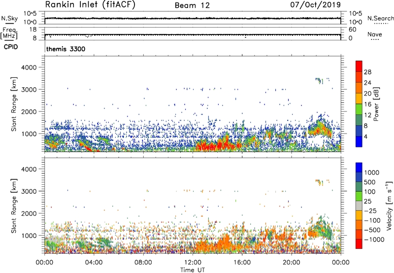394x273 pixels.
Task: Click the blue Power colorbar segment between 4 and 8
Action: [x=359, y=131]
